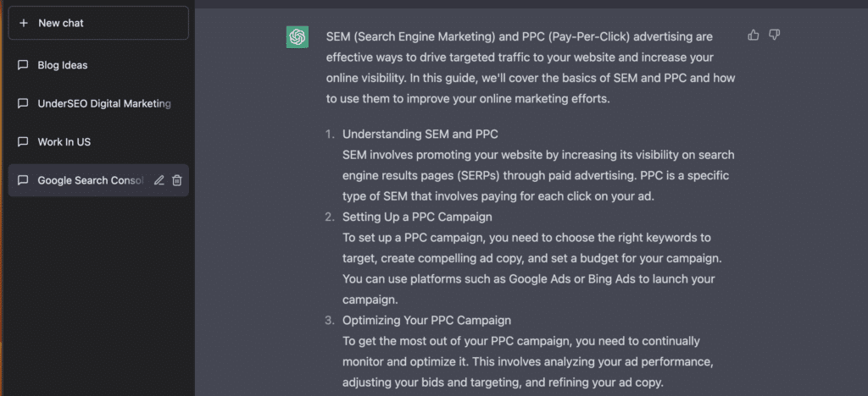The height and width of the screenshot is (396, 868).
Task: Click the chat bubble icon beside Blog Ideas
Action: (23, 65)
